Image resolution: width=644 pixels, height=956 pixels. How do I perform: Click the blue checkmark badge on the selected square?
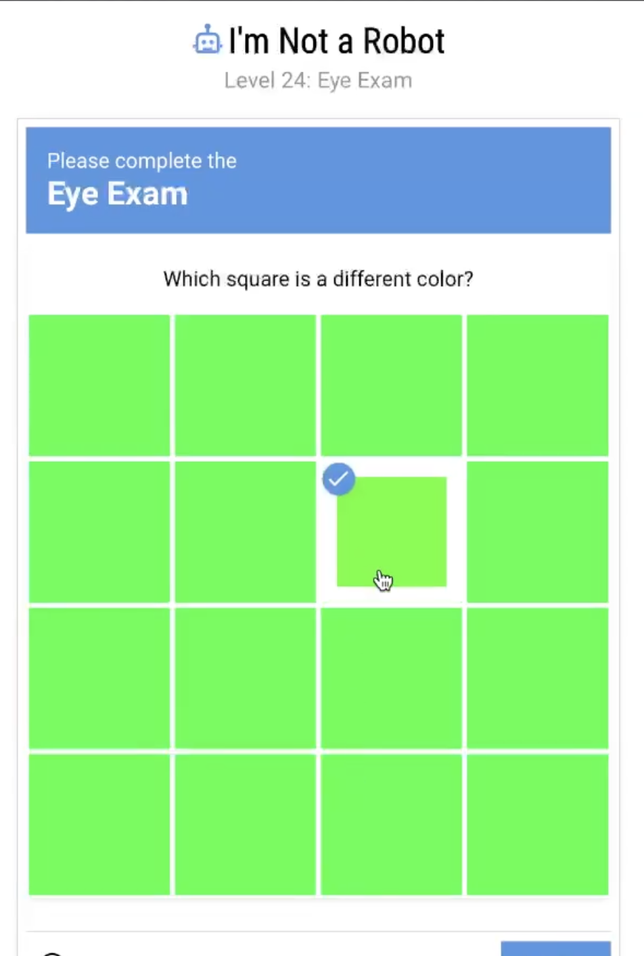tap(338, 479)
